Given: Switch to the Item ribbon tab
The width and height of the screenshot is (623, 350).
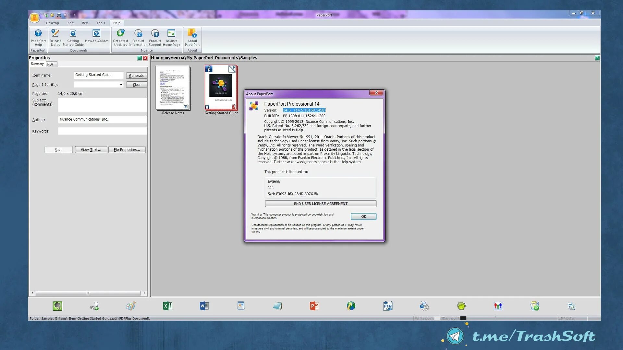Looking at the screenshot, I should tap(85, 23).
